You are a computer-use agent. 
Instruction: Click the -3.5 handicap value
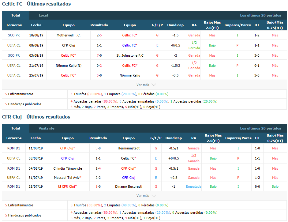175,75
